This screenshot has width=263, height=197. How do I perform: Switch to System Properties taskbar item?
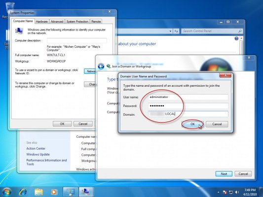click(x=86, y=192)
